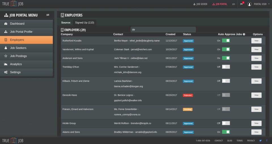The width and height of the screenshot is (272, 144).
Task: Switch to Job Seeker mode in header
Action: click(x=200, y=4)
